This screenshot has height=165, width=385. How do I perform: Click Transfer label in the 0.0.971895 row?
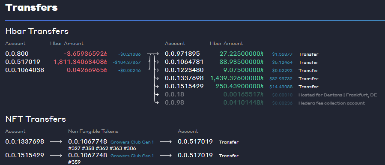click(308, 54)
